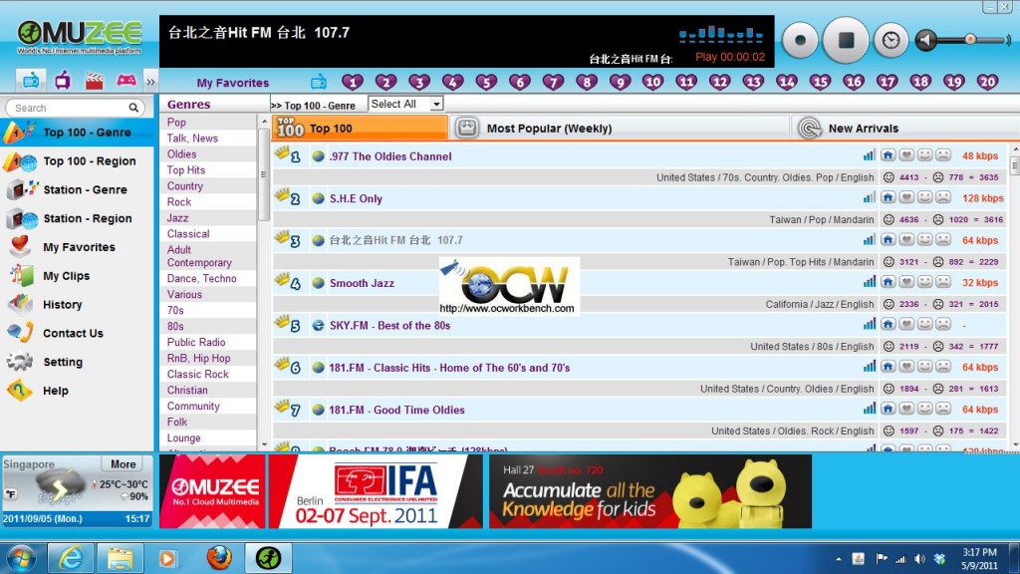Select the Classic Rock genre
This screenshot has width=1020, height=574.
pos(198,375)
